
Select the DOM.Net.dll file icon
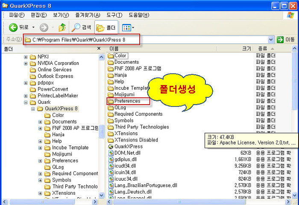[x=111, y=153]
